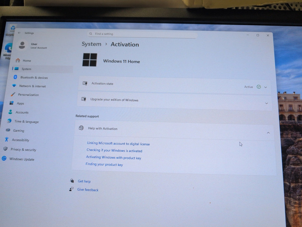Screen dimensions: 302x227
Task: Click the Active status text
Action: (x=248, y=87)
